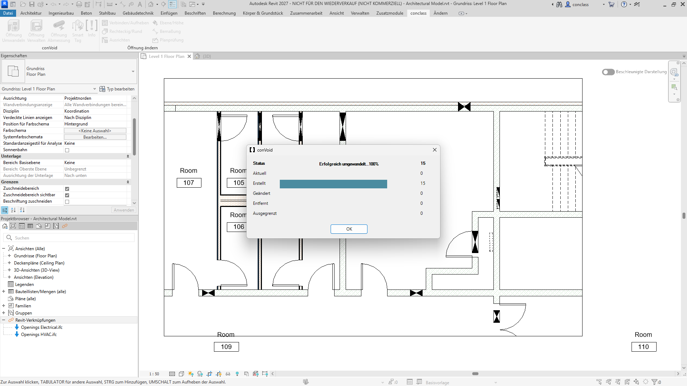Open the conVoid Info tool
687x386 pixels.
pos(92,29)
